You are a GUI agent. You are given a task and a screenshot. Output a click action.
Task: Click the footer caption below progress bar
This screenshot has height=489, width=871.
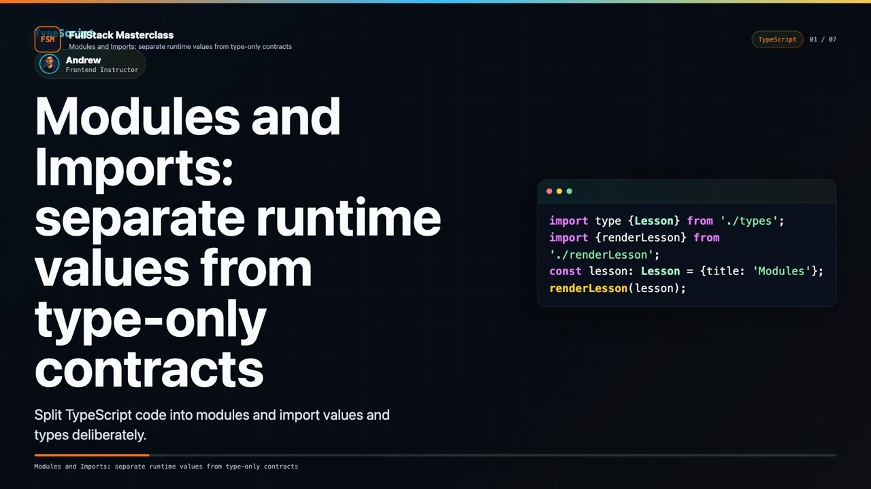pyautogui.click(x=166, y=467)
